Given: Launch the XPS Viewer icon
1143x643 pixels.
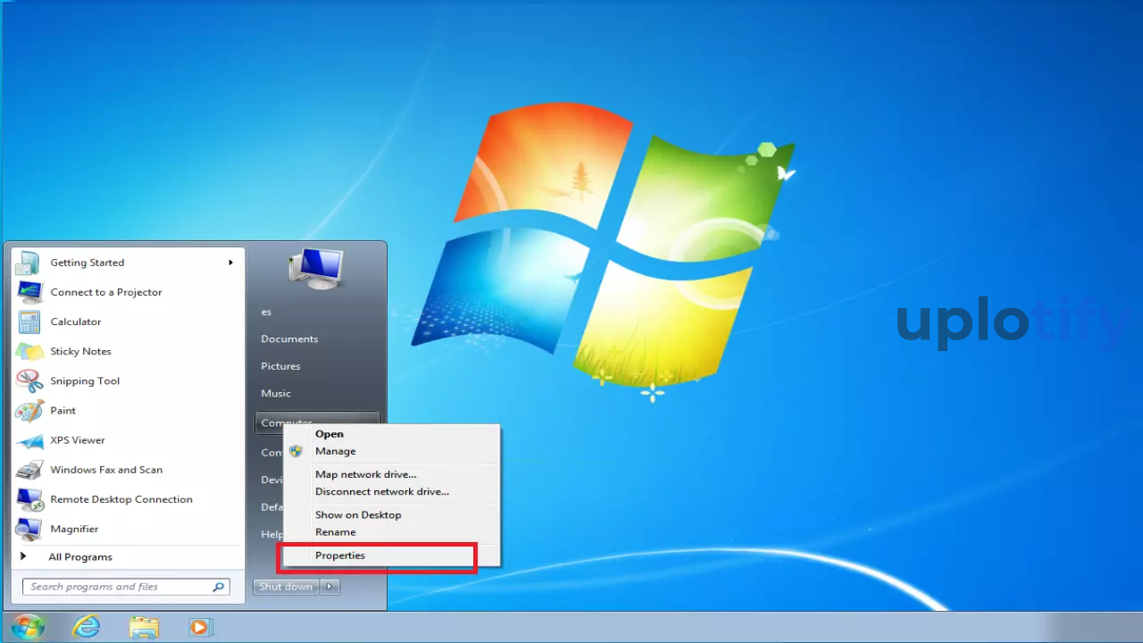Looking at the screenshot, I should pyautogui.click(x=29, y=440).
